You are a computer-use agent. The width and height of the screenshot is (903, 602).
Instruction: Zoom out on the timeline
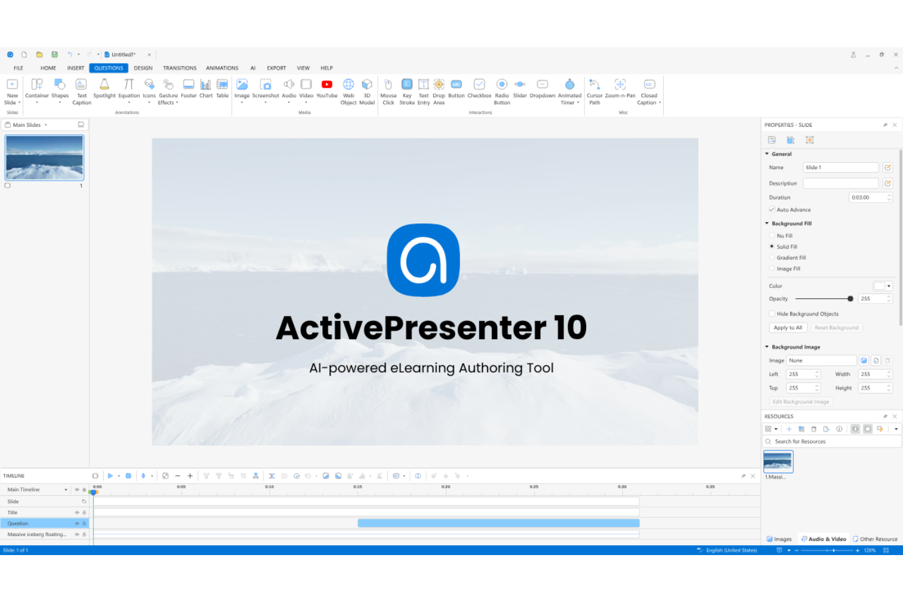pos(178,476)
